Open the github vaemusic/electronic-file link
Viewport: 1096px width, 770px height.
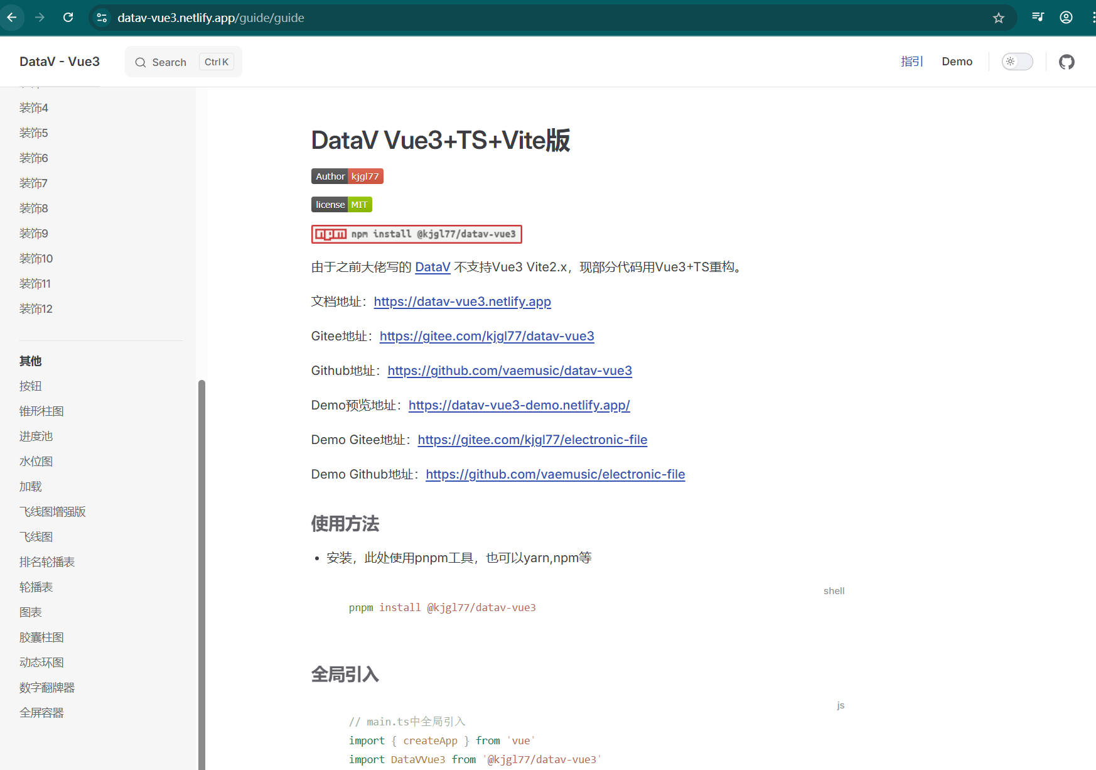pos(555,474)
